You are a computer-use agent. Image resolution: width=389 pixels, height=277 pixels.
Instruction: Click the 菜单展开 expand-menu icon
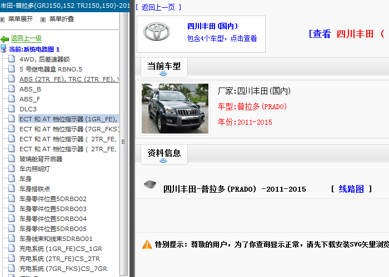click(x=2, y=19)
